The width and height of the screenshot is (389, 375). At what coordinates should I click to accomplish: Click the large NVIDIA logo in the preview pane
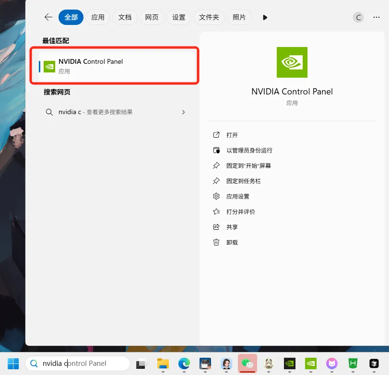[x=292, y=62]
